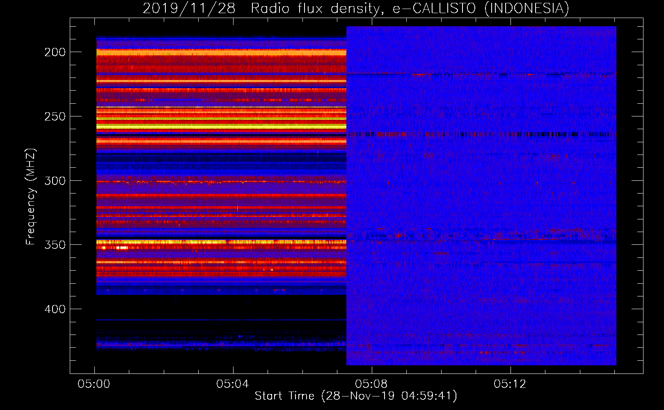664x410 pixels.
Task: Click the 400 frequency tick label
Action: [55, 309]
